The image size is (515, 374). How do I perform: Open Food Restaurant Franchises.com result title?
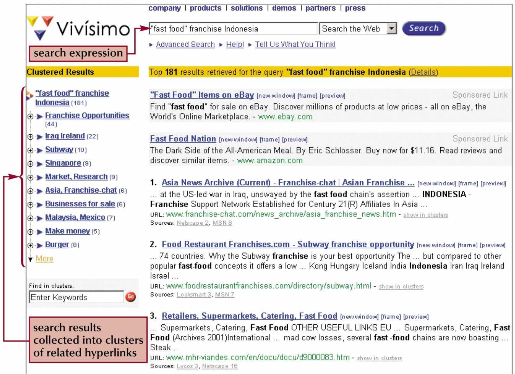288,244
